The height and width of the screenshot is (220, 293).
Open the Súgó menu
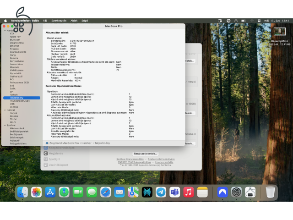coord(85,21)
